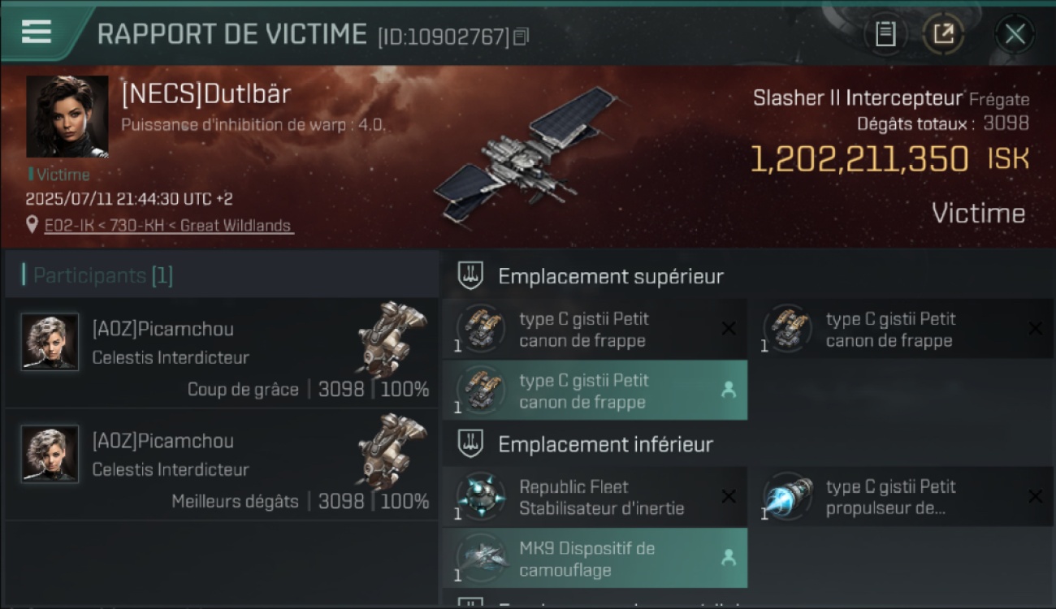Image resolution: width=1056 pixels, height=609 pixels.
Task: Close the Rapport de Victime window
Action: click(1015, 34)
